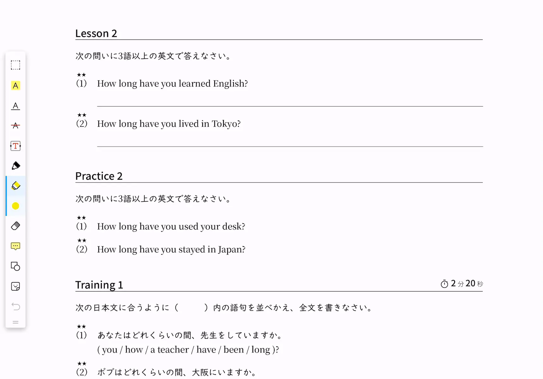Undo the last annotation
Screen dimensions: 543x379
(x=15, y=306)
